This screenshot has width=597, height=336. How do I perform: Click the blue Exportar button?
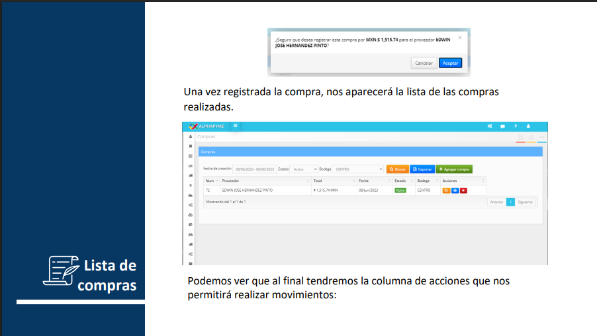click(422, 169)
